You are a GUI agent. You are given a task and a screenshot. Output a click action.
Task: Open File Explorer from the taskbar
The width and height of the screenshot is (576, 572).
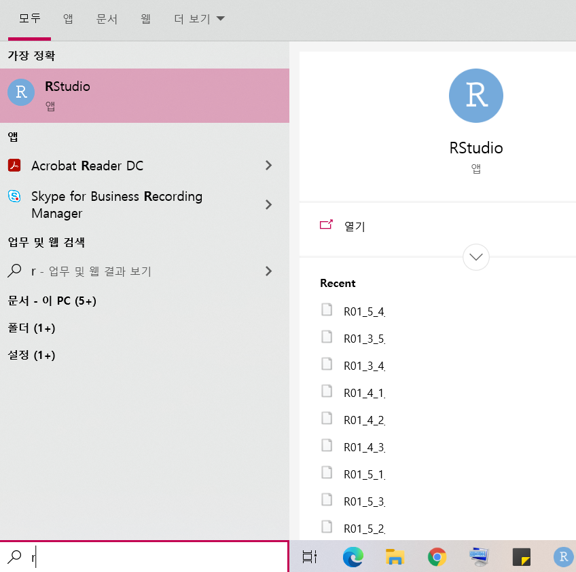pos(395,556)
